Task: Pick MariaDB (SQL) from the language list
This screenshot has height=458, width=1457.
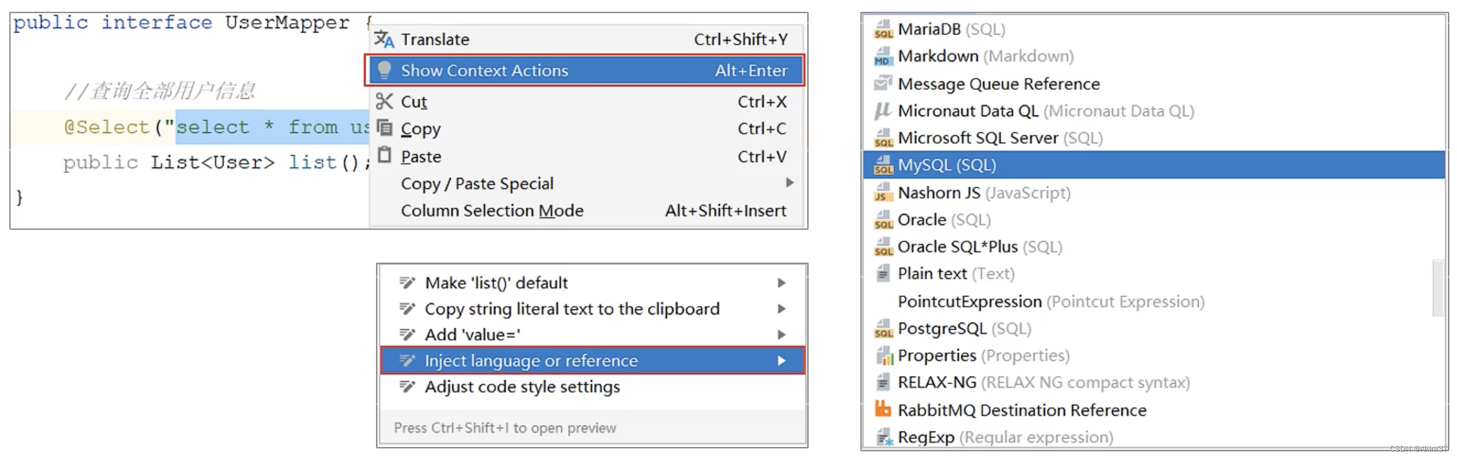Action: click(x=1154, y=29)
